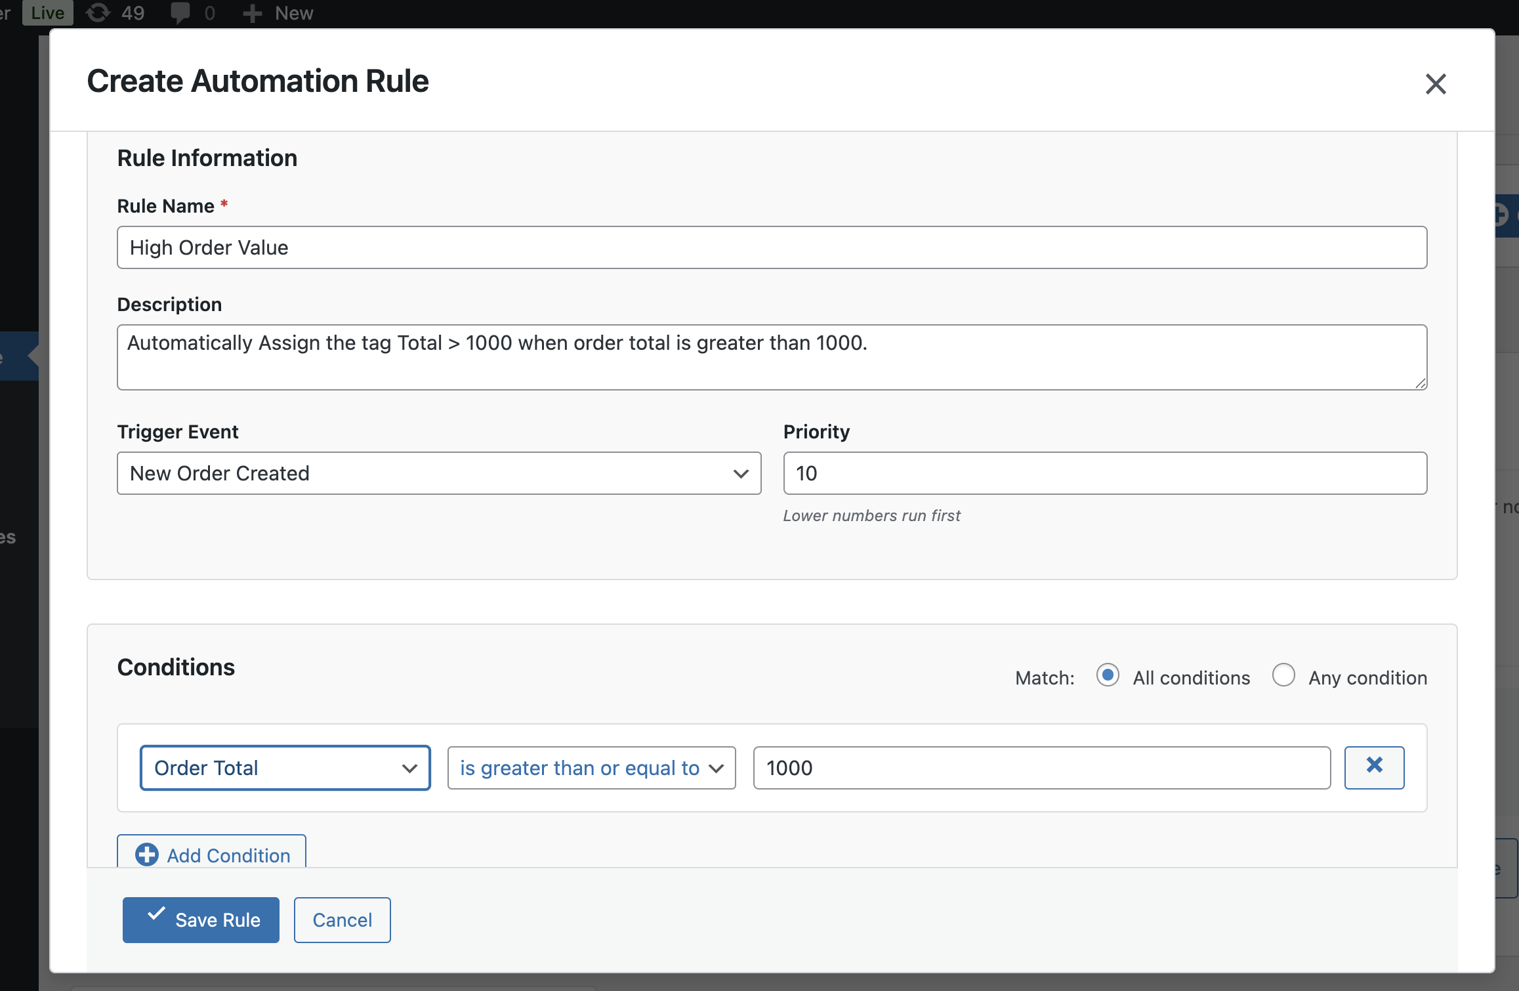Open comments bubble icon in admin bar

pyautogui.click(x=180, y=12)
